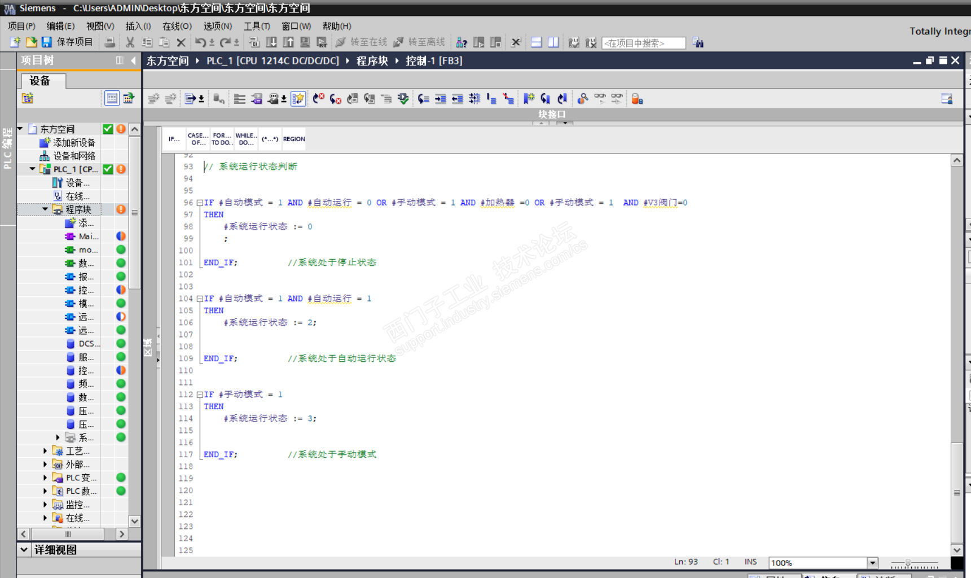
Task: Toggle monitoring with the glasses icon
Action: click(x=600, y=99)
